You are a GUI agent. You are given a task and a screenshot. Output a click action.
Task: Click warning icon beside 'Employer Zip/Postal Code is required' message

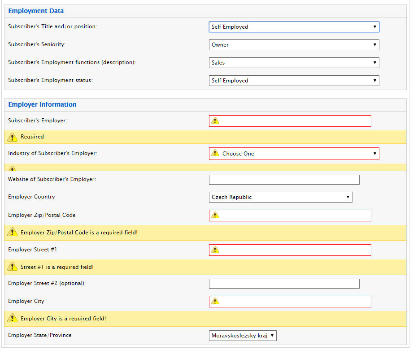[x=13, y=233]
